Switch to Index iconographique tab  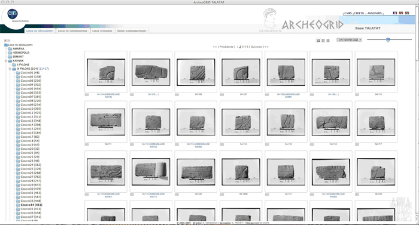[132, 31]
